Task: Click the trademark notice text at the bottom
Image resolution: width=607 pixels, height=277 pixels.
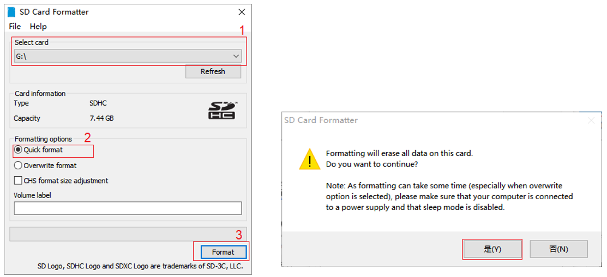Action: [141, 266]
